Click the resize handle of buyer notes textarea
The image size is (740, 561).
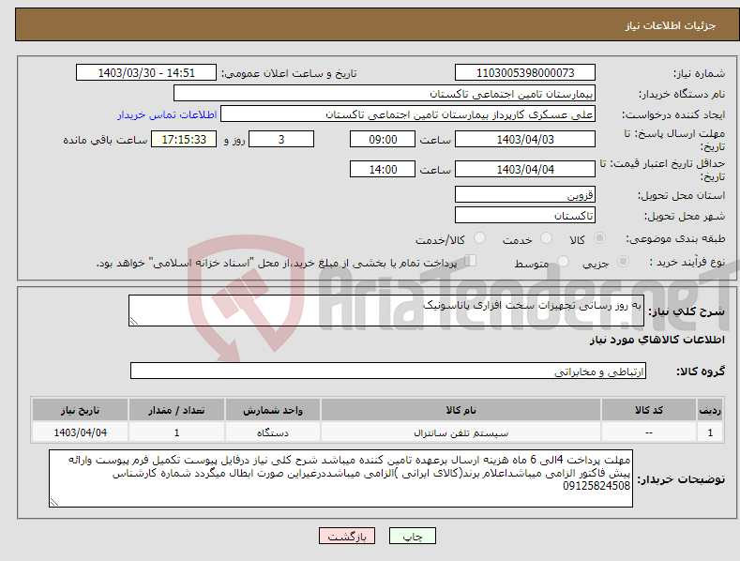[54, 502]
